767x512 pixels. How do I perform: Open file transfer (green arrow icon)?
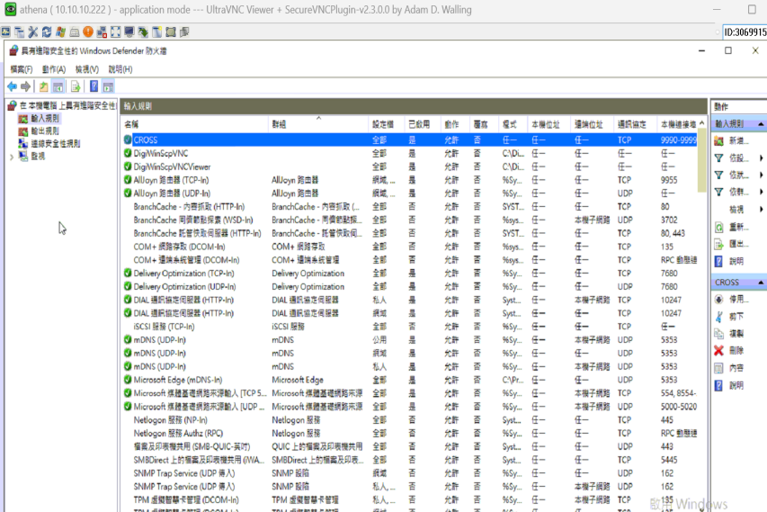point(143,32)
